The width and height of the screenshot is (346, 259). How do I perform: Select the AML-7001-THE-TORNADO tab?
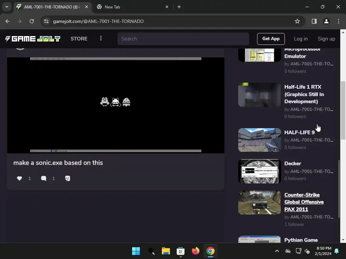coord(52,7)
